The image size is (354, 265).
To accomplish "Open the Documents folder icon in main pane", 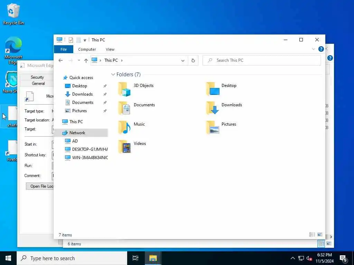I will tap(124, 108).
